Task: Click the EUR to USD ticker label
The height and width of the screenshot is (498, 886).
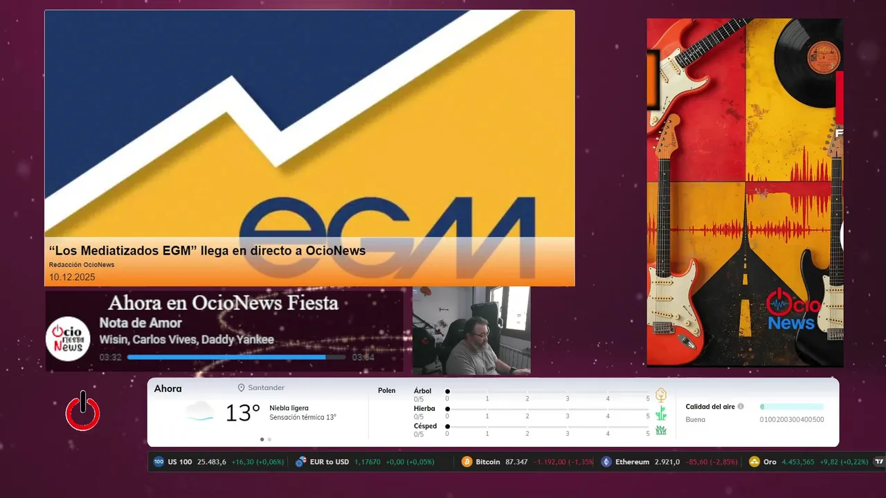Action: tap(329, 462)
